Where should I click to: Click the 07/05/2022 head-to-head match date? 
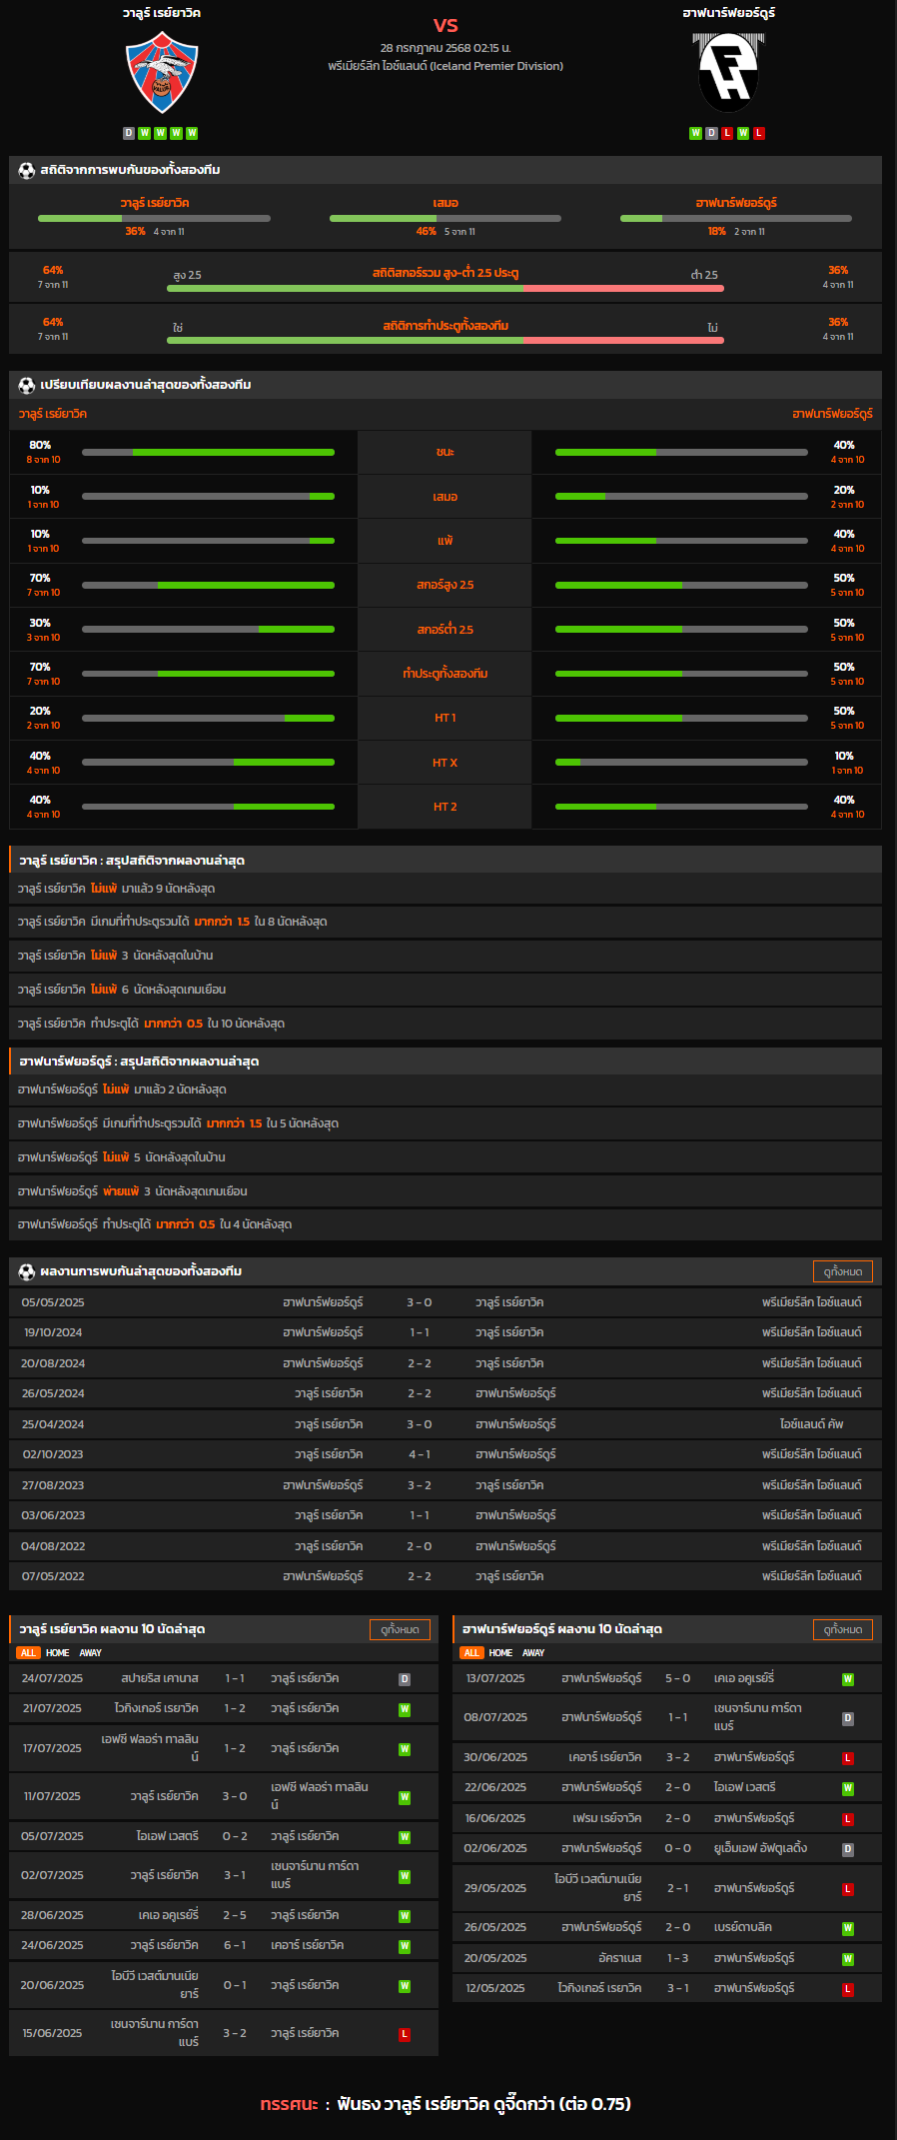(x=53, y=1576)
